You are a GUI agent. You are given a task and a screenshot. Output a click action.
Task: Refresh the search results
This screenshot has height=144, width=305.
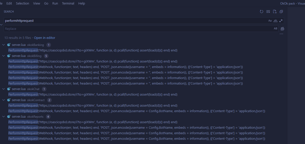(262, 12)
